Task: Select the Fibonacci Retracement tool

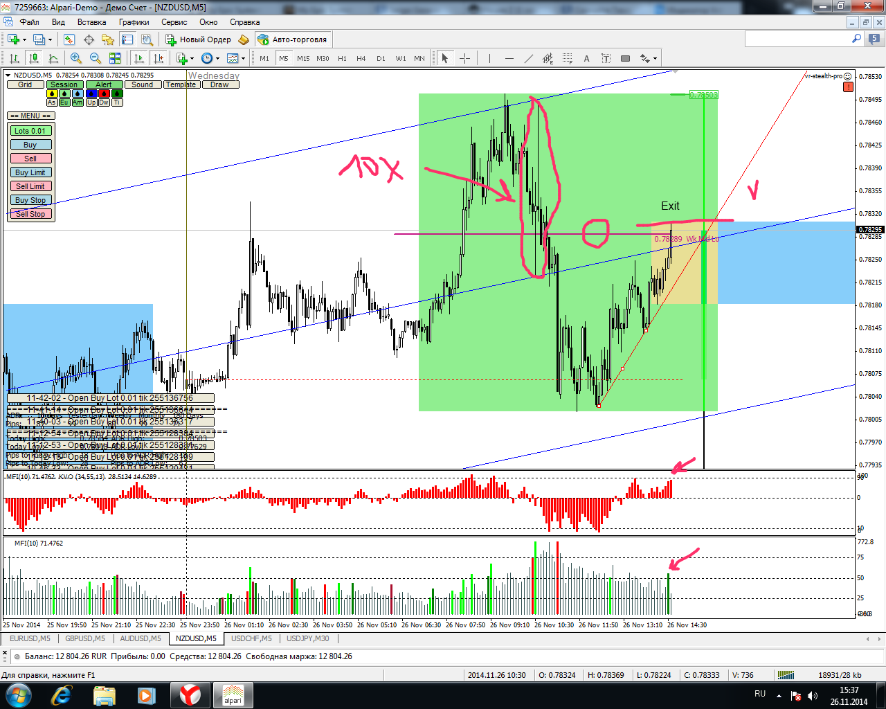Action: pyautogui.click(x=568, y=58)
